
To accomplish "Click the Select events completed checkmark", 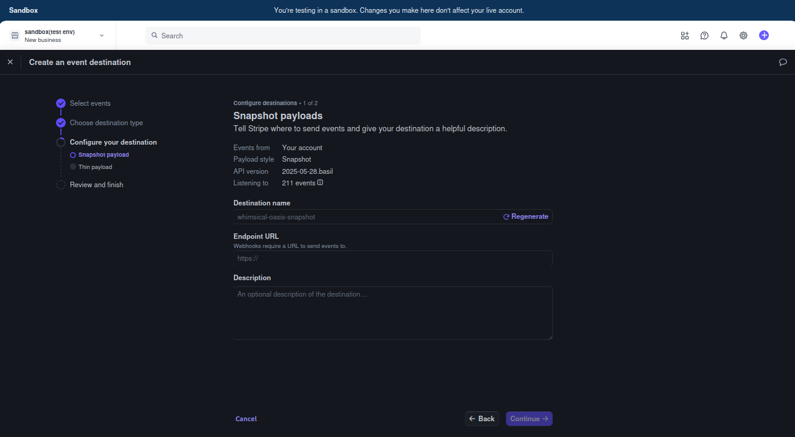I will click(61, 103).
